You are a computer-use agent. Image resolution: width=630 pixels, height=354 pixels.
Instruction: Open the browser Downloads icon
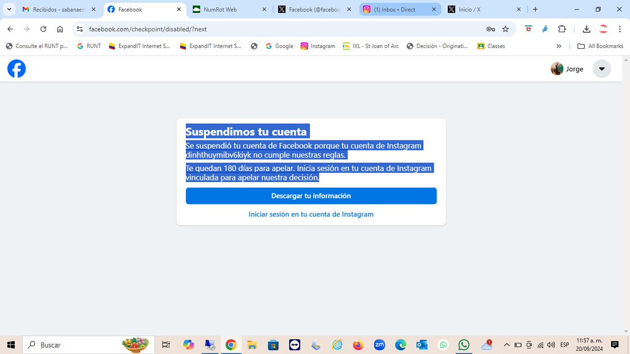click(587, 29)
